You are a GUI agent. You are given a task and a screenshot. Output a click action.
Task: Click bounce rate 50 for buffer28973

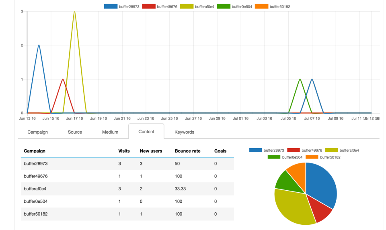click(x=177, y=164)
